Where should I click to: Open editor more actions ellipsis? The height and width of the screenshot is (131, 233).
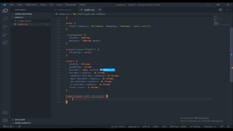point(227,10)
